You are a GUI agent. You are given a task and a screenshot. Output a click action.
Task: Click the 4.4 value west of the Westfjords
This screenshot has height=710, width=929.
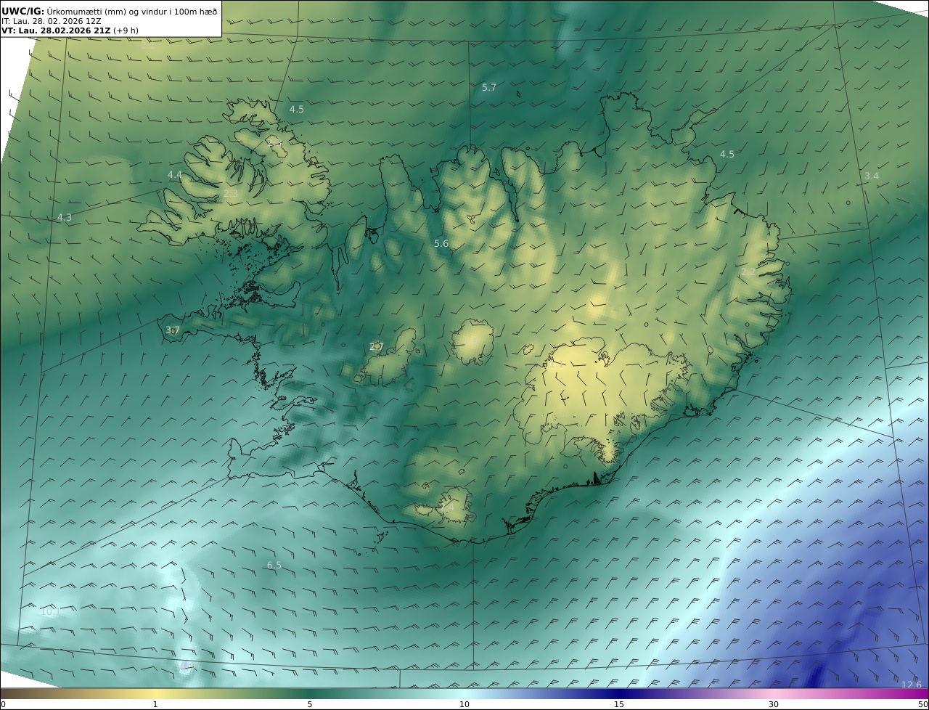175,174
